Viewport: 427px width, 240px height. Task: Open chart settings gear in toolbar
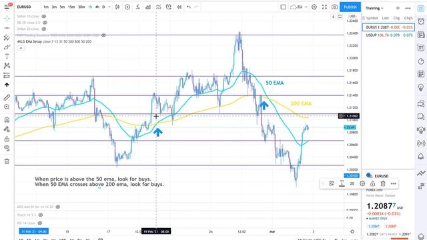[x=314, y=7]
